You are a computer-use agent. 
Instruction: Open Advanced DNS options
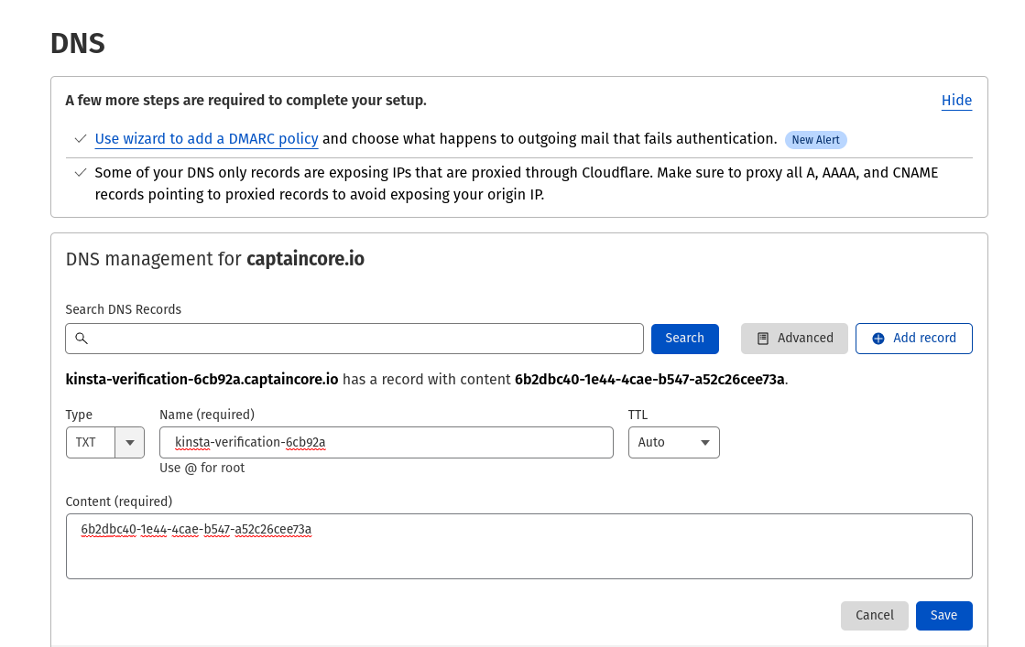tap(794, 339)
